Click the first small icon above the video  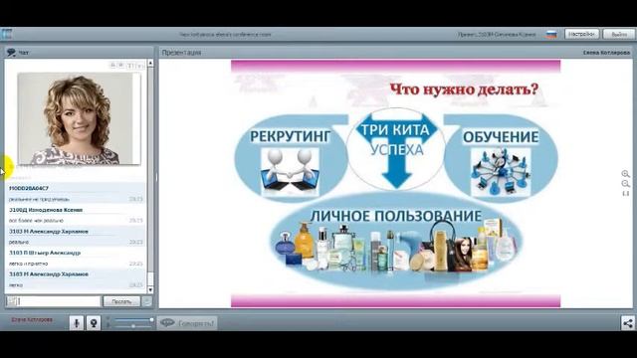click(112, 66)
